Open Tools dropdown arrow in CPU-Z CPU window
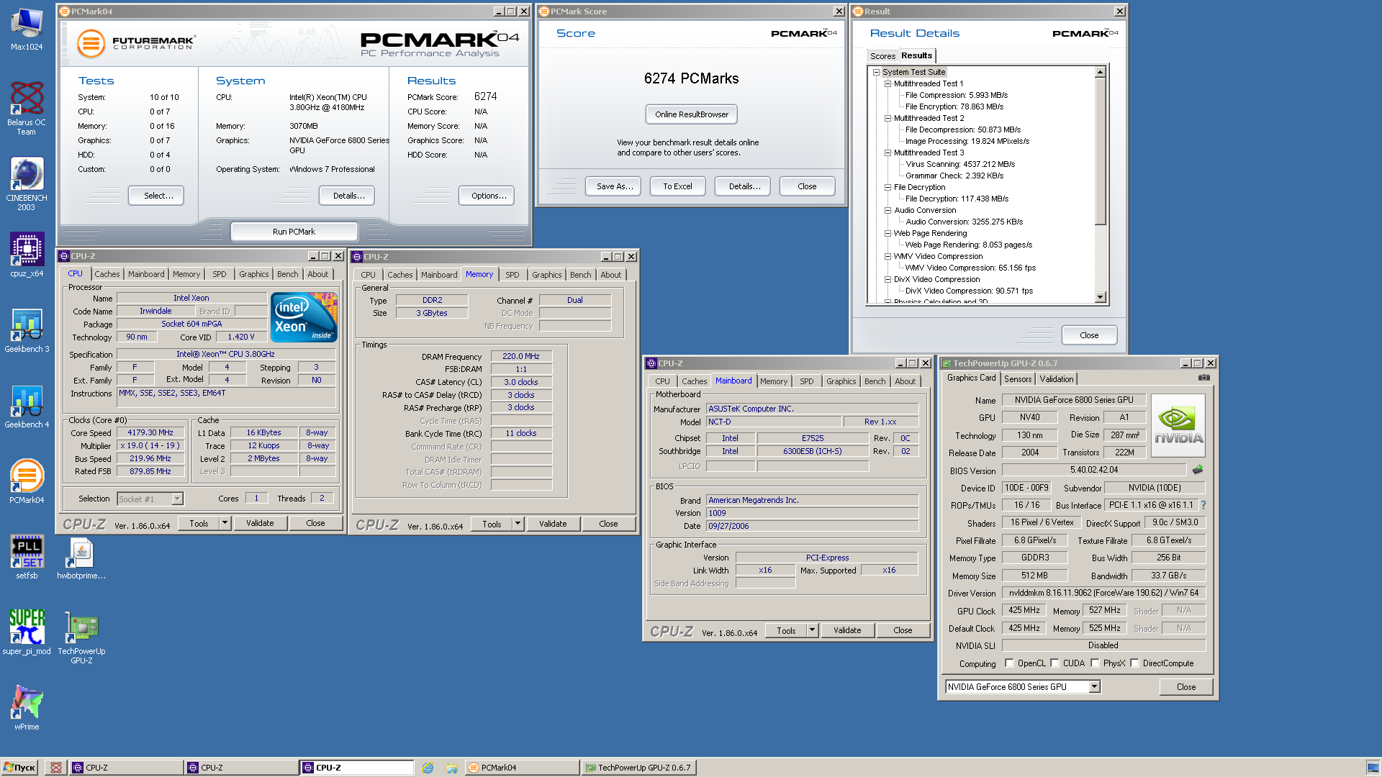Viewport: 1382px width, 777px height. tap(225, 523)
